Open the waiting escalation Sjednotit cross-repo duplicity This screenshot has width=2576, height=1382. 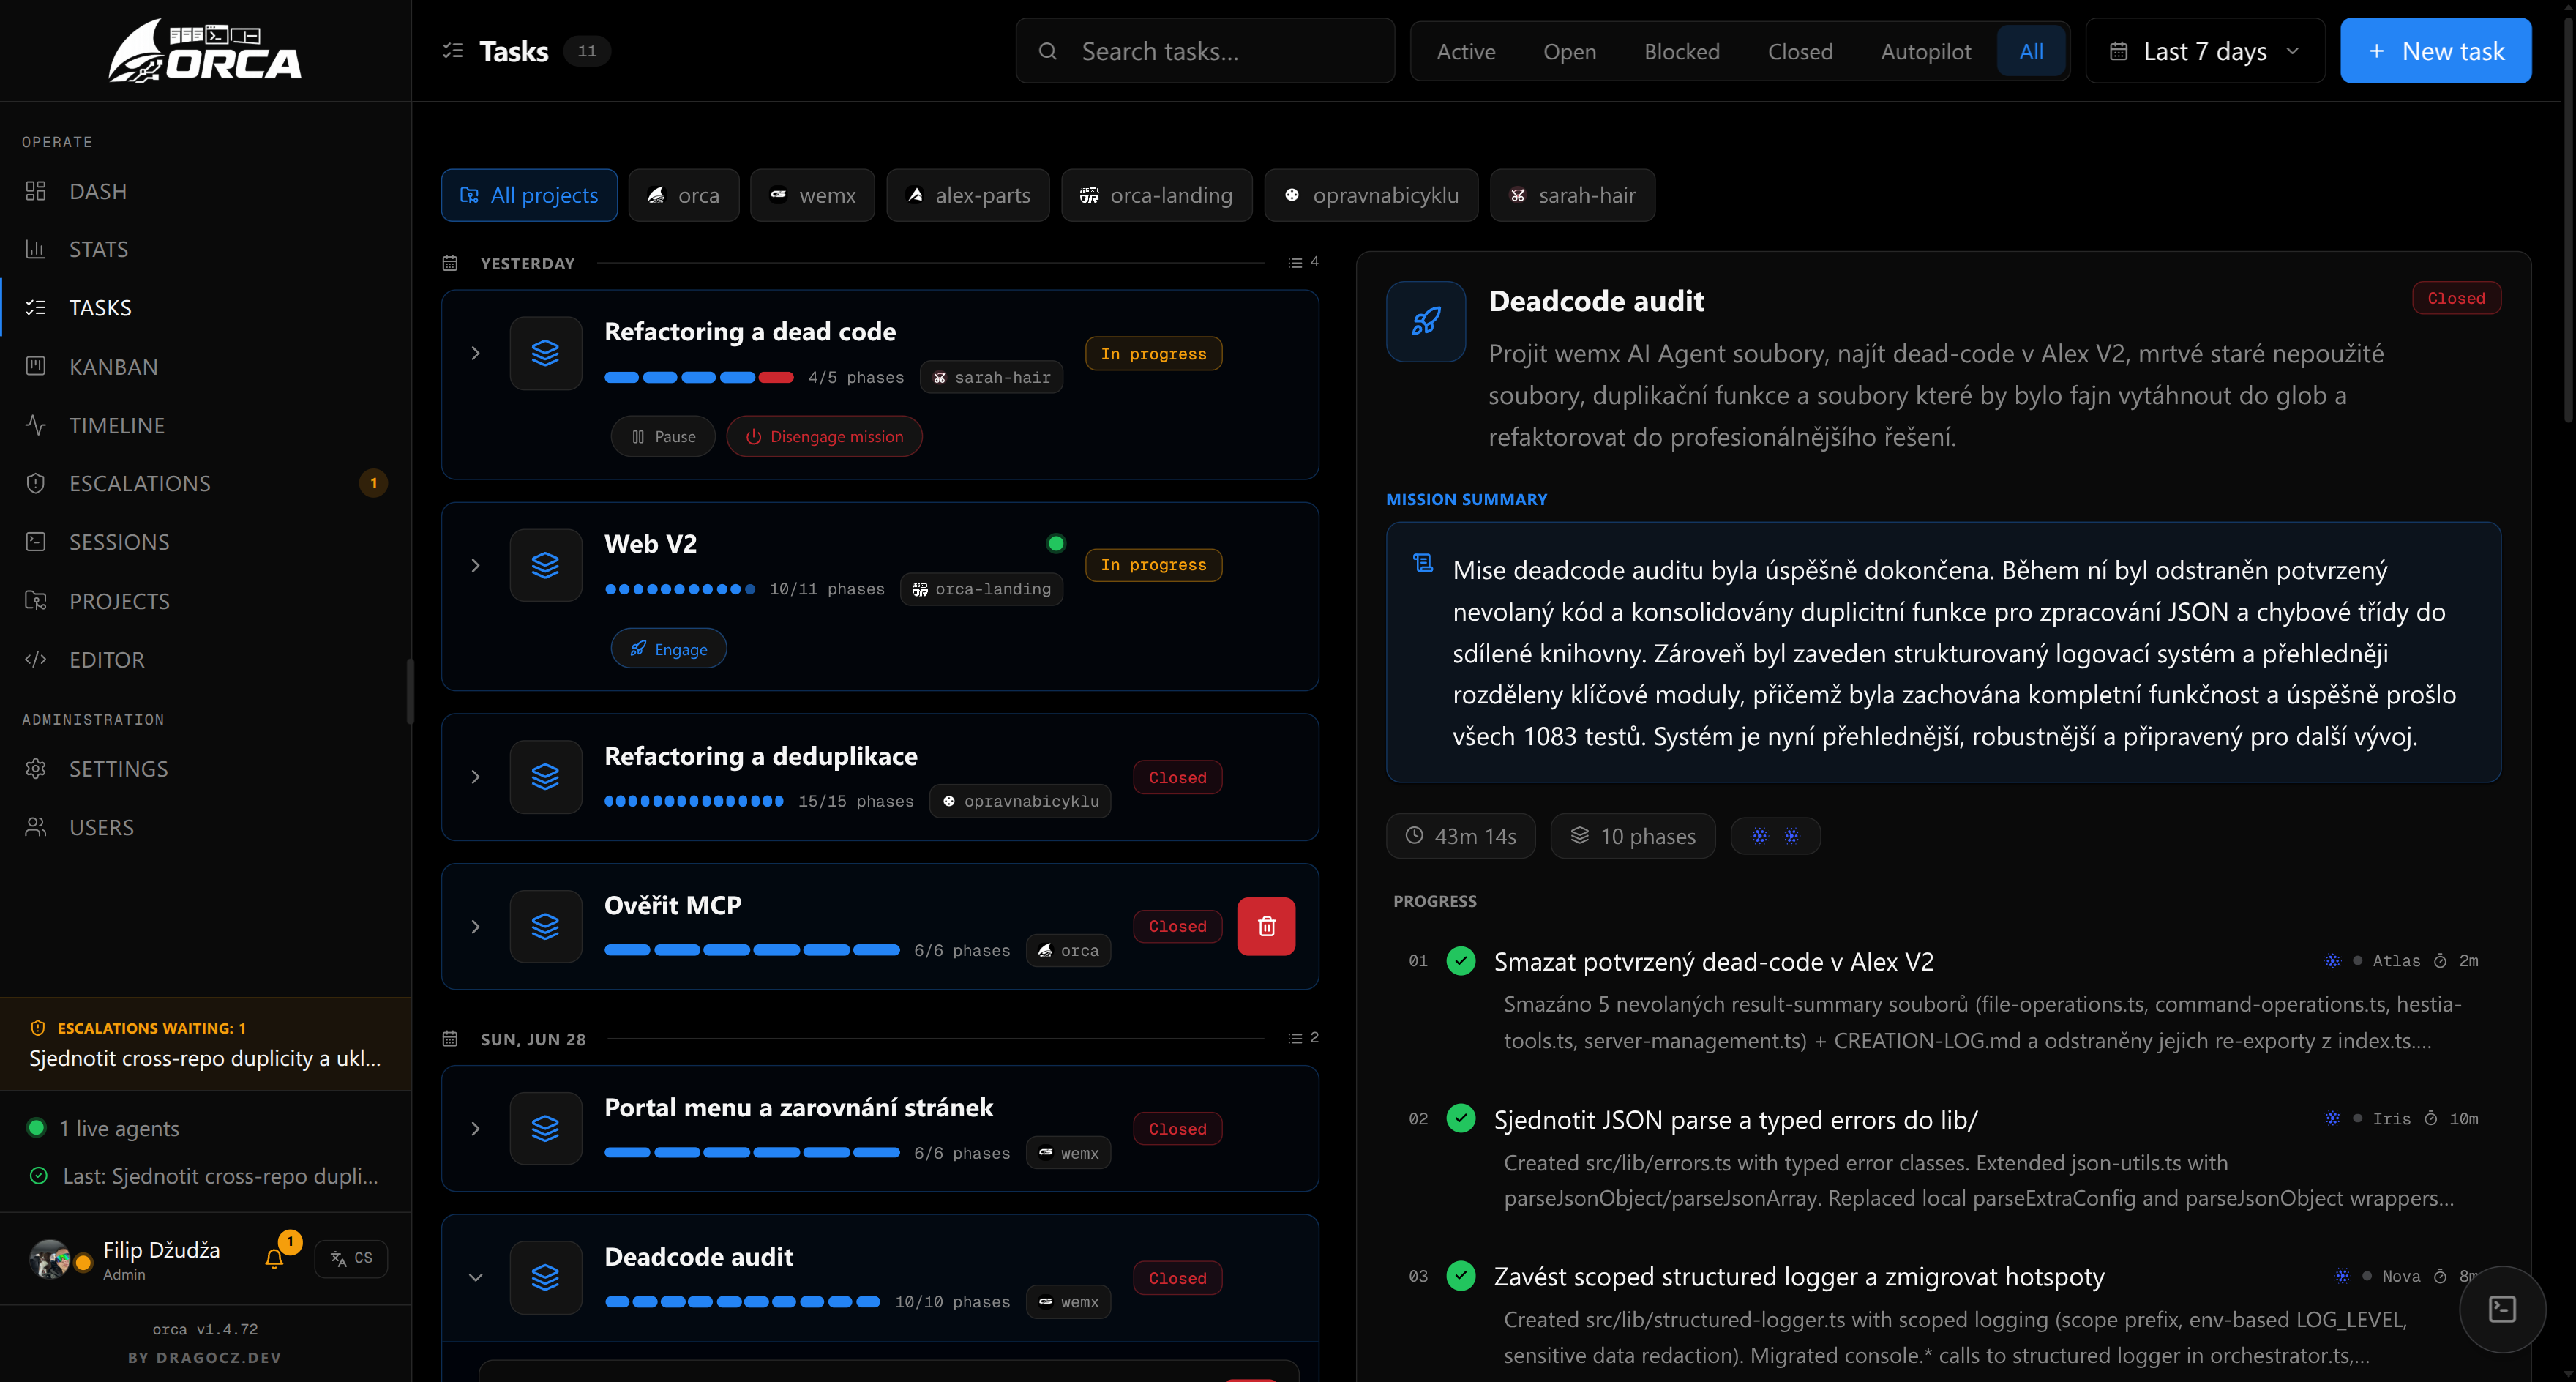205,1058
